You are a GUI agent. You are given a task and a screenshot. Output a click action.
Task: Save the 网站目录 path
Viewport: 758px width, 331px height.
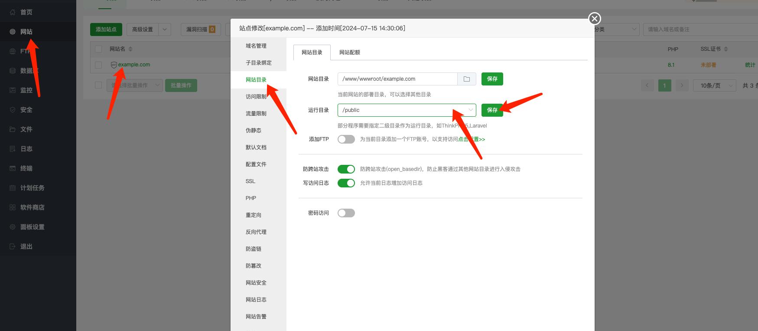coord(492,79)
